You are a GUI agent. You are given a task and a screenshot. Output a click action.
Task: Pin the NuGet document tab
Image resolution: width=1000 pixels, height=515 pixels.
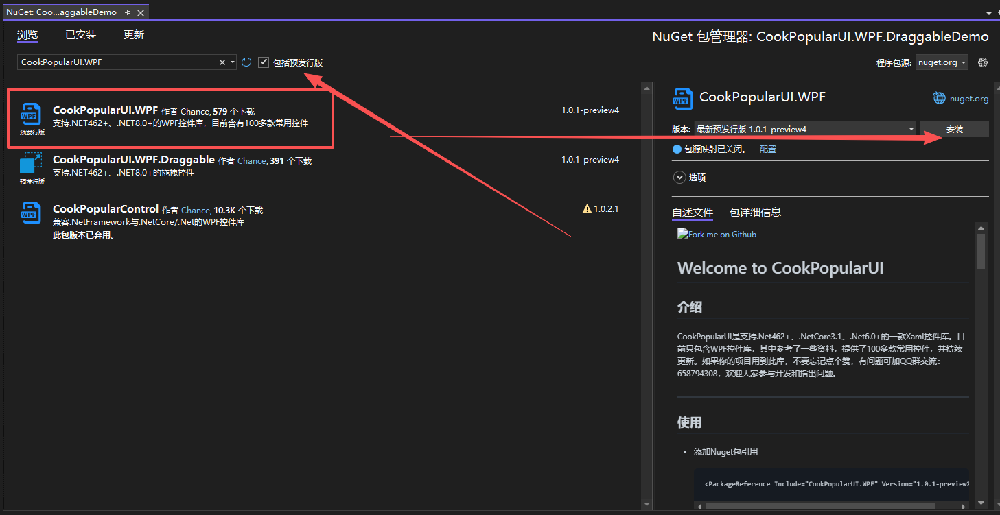point(128,12)
